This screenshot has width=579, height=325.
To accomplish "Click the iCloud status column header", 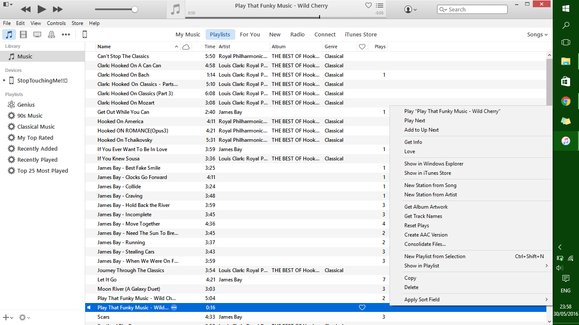I will 186,47.
